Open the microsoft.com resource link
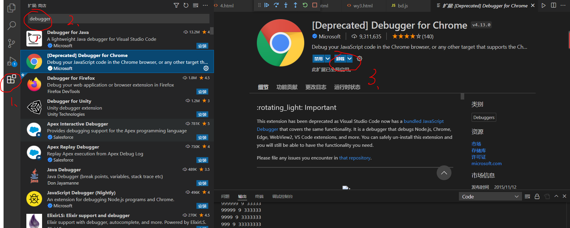This screenshot has height=228, width=570. [486, 163]
